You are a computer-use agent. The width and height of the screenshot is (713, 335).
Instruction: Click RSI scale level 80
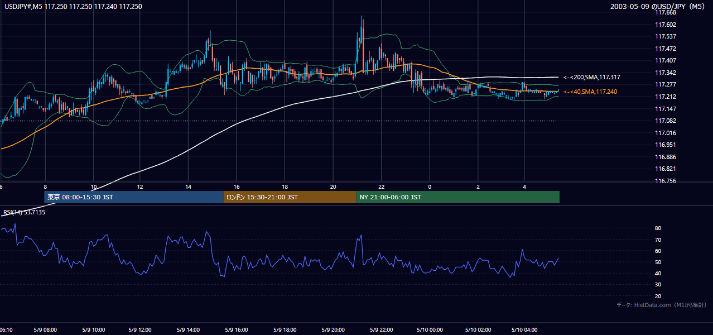(658, 228)
